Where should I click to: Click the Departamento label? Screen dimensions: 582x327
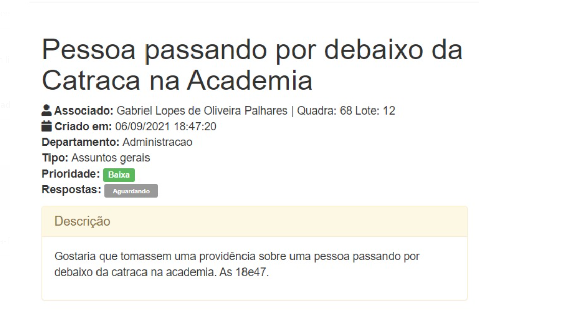point(80,142)
